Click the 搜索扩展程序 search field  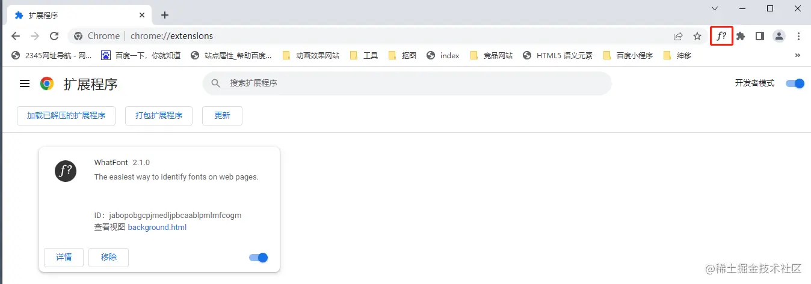[407, 83]
